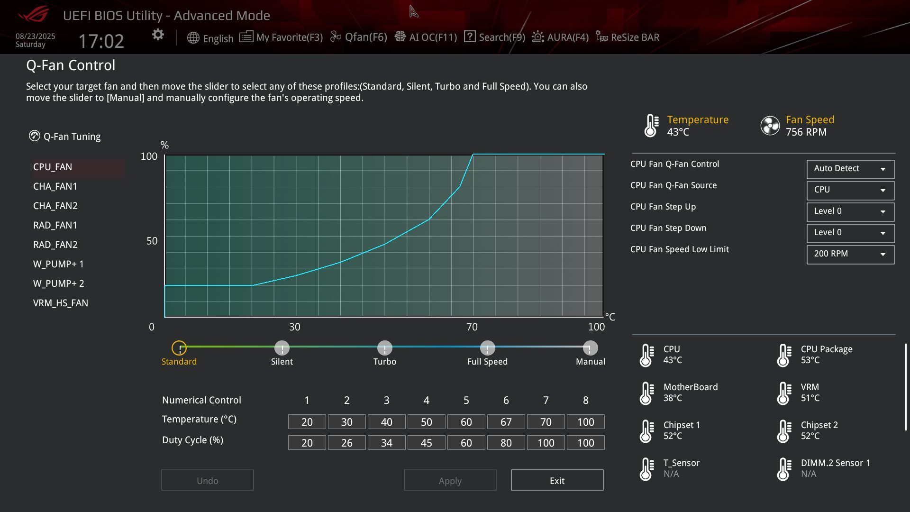Click the Exit button

[x=557, y=480]
